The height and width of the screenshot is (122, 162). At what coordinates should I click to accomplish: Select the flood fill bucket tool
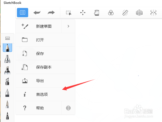(97, 13)
